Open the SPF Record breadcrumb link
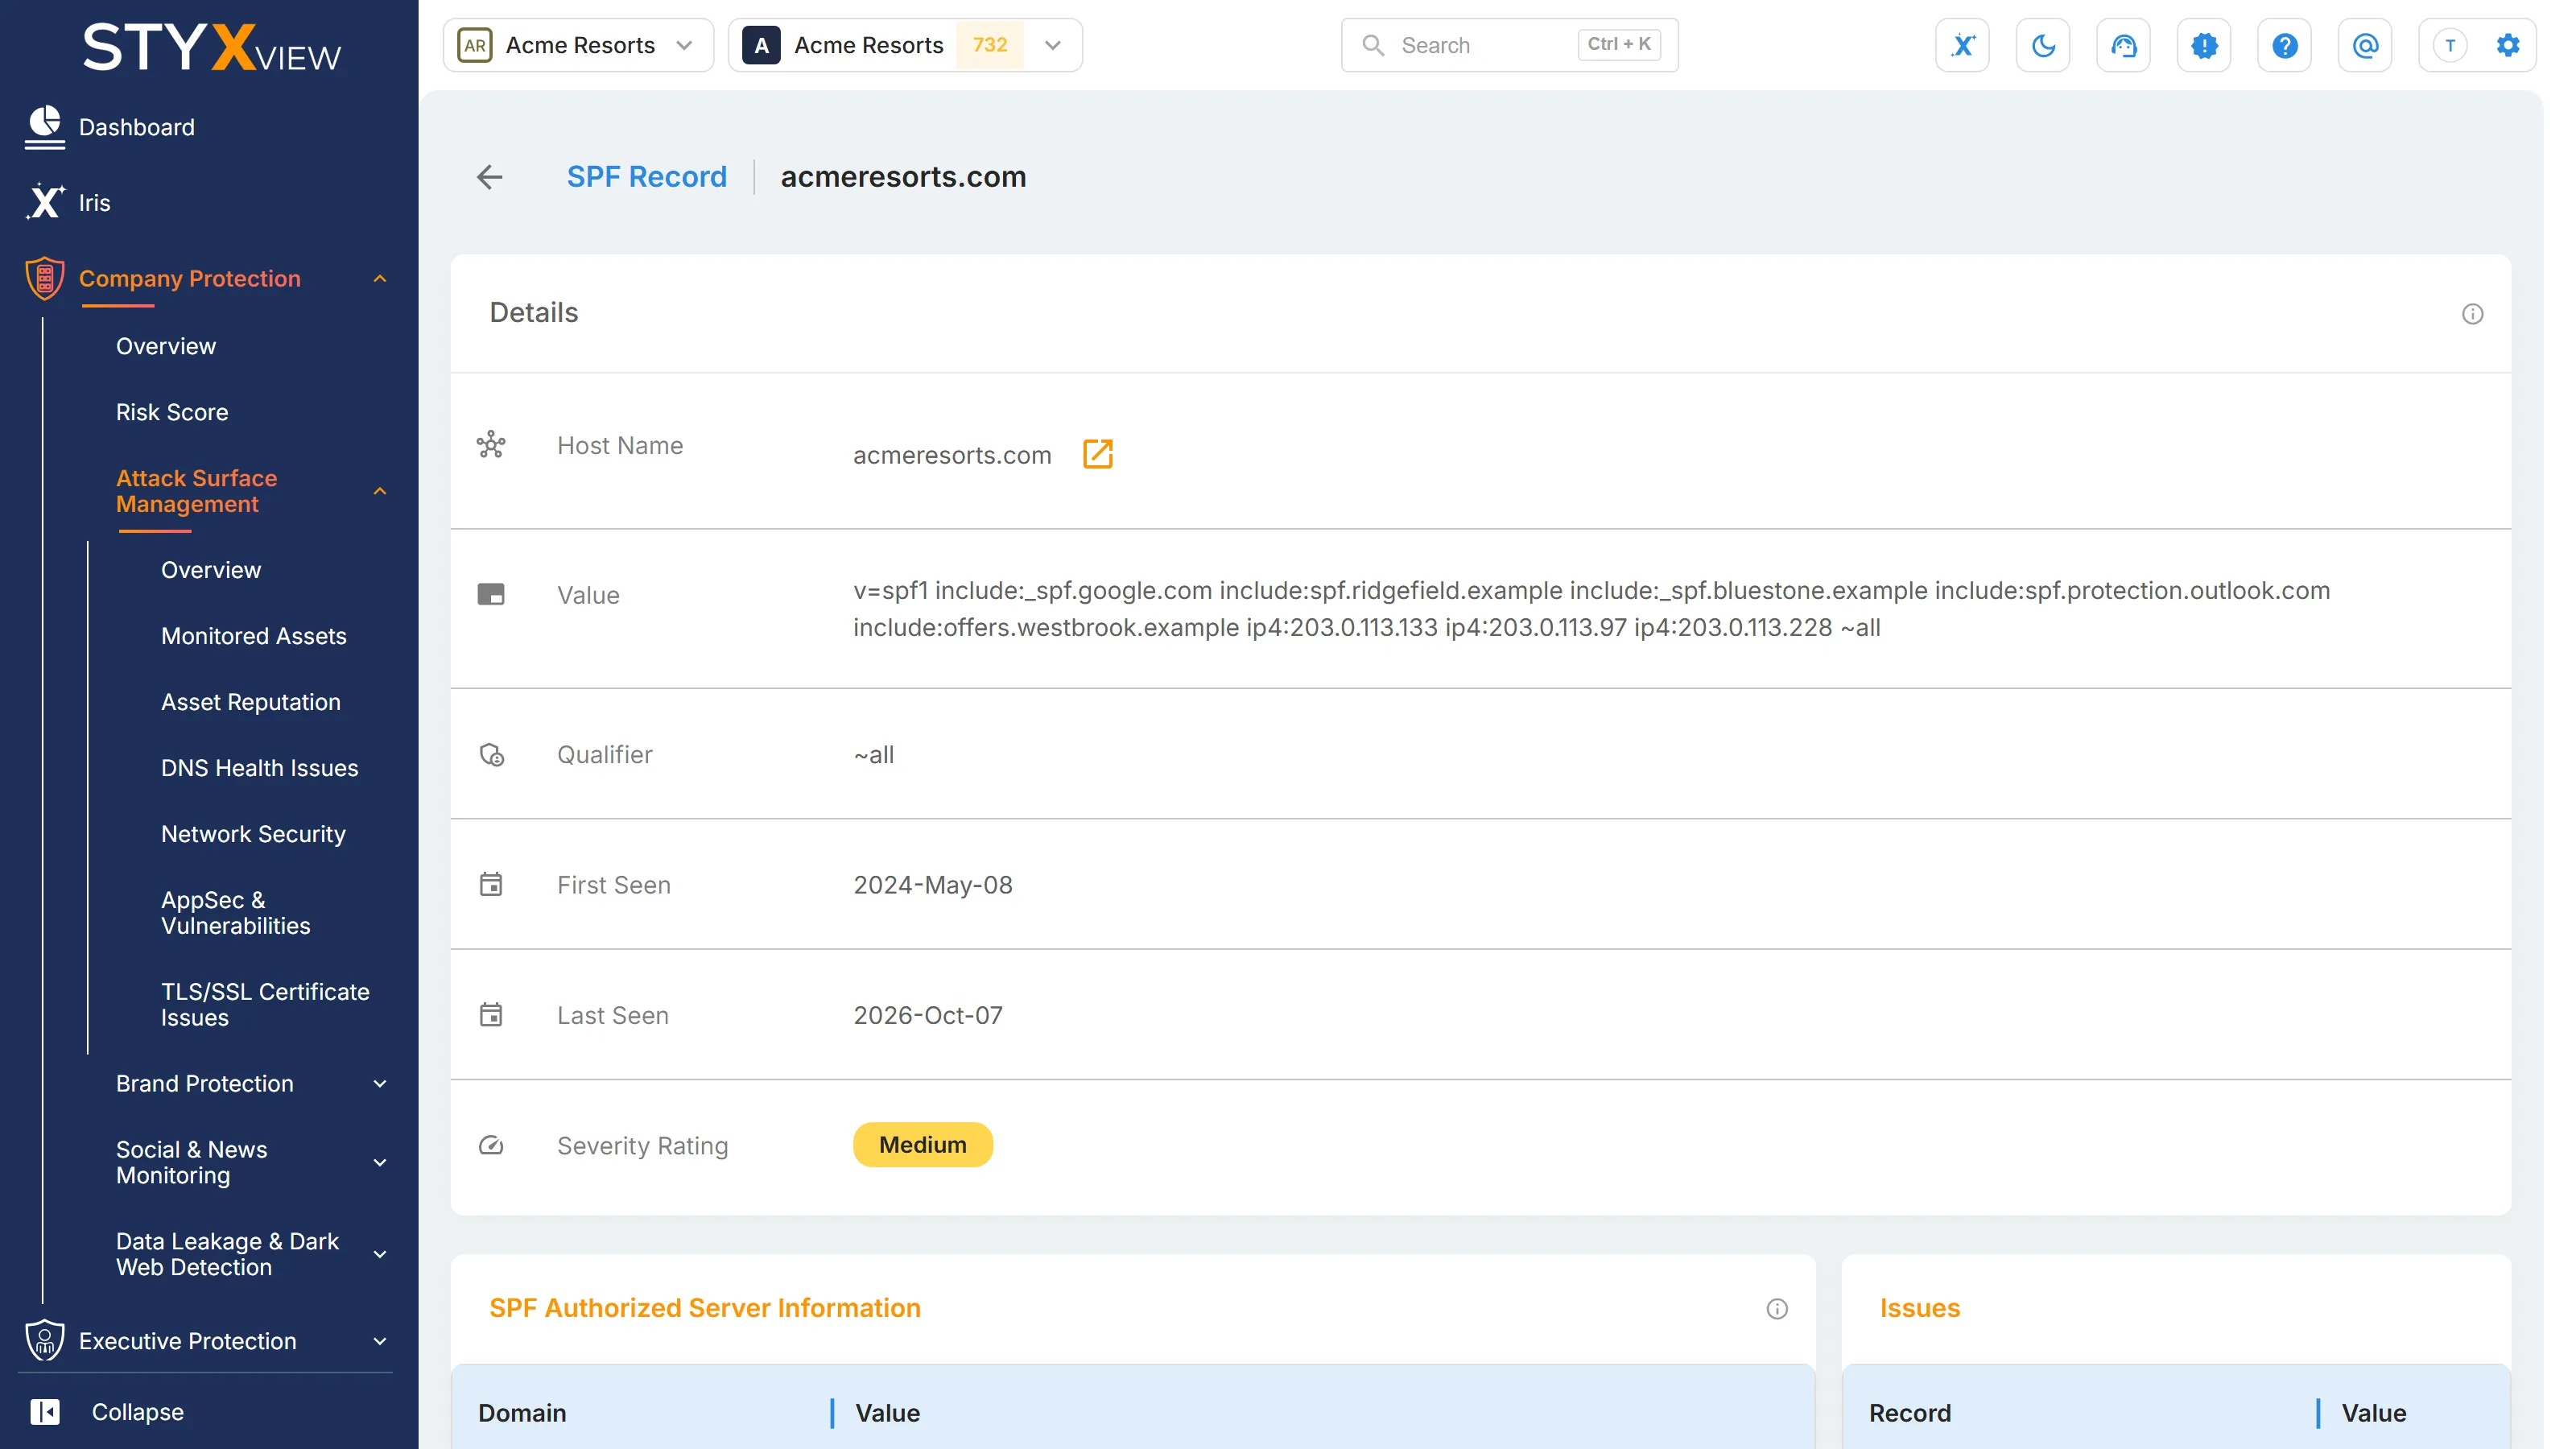 [646, 177]
